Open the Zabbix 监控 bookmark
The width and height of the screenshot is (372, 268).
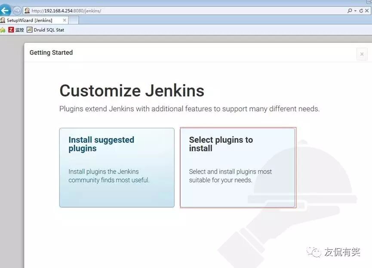click(x=16, y=30)
